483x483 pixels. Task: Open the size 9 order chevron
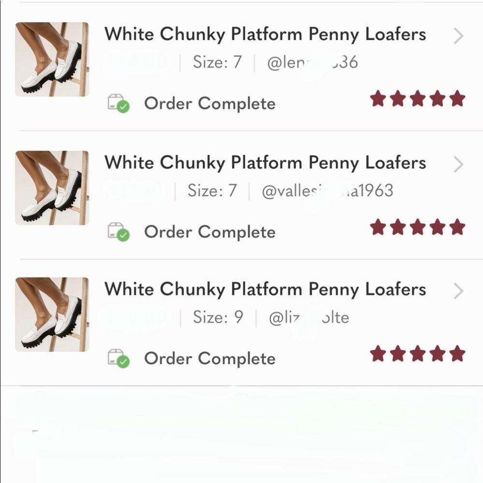pyautogui.click(x=458, y=291)
